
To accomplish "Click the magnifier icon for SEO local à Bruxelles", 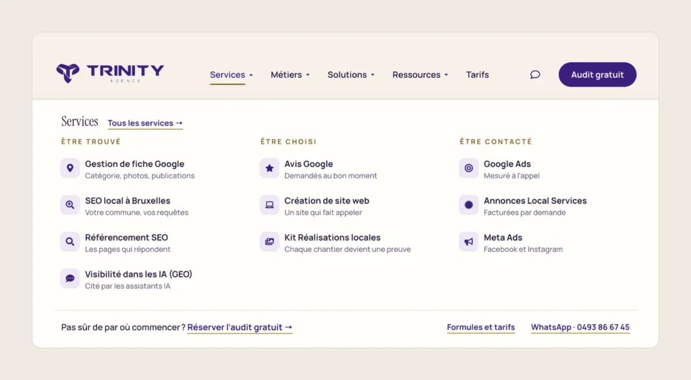I will 70,205.
